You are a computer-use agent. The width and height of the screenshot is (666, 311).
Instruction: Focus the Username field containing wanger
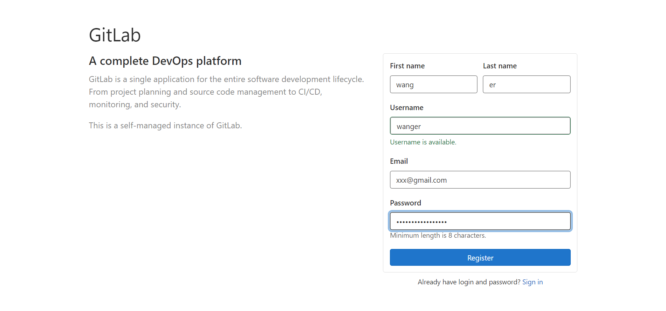tap(480, 126)
